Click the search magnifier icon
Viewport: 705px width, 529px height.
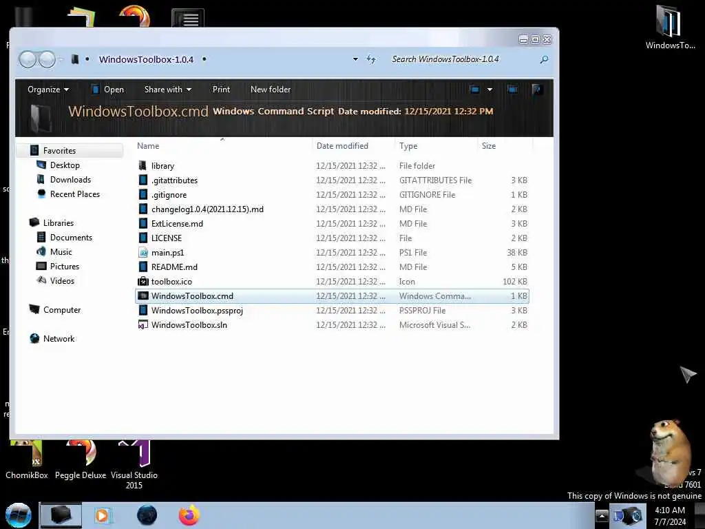(544, 59)
